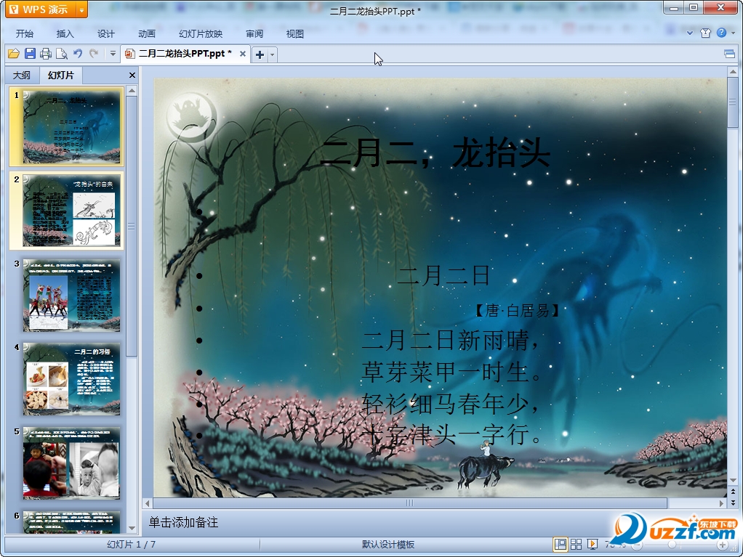This screenshot has height=557, width=743.
Task: Click the Redo arrow icon
Action: coord(94,54)
